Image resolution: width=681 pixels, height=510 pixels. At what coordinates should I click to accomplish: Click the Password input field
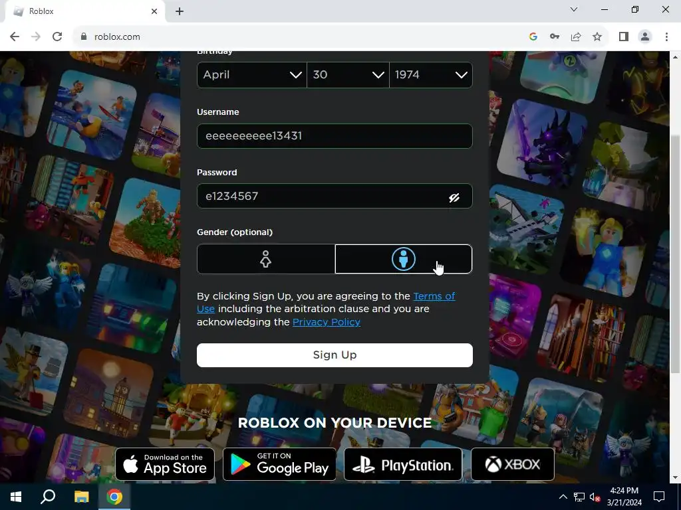pos(335,196)
